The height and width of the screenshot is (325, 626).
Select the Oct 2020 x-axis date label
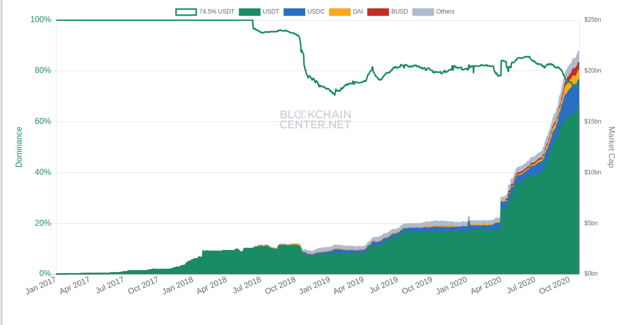point(554,285)
